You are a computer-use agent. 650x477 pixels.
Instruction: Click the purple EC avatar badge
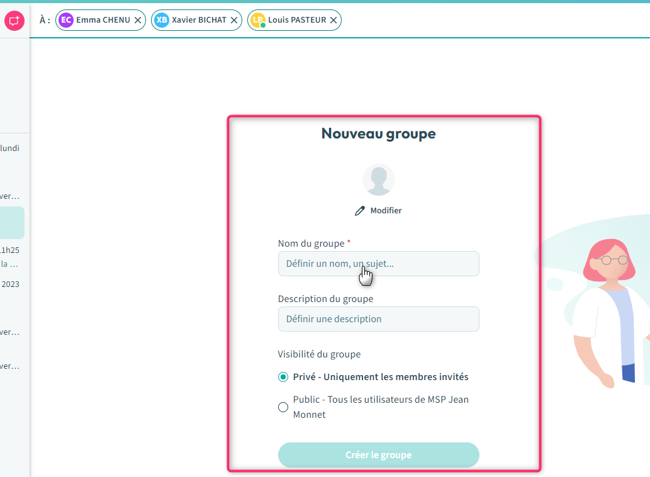[65, 20]
